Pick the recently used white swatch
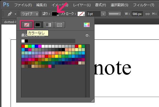This screenshot has width=159, height=107. [23, 41]
